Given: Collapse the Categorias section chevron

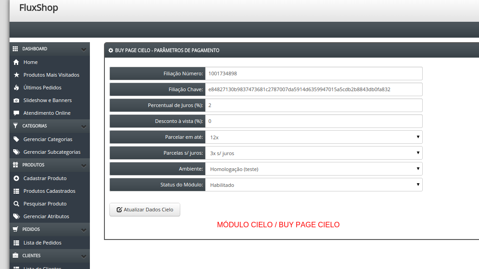Looking at the screenshot, I should (x=84, y=127).
